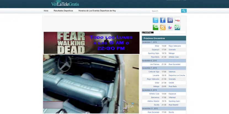
Task: Click the 13:00 time in Eibar–Rayo Vallecano row
Action: click(164, 46)
